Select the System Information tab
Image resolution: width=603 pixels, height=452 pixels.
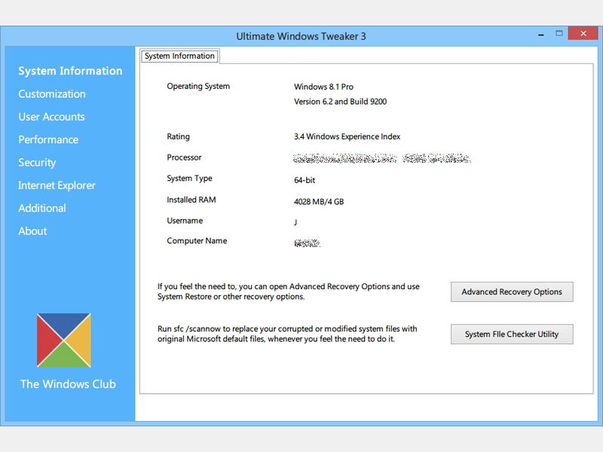(x=179, y=56)
